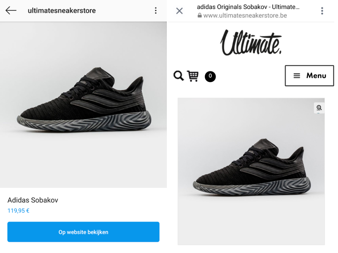338x253 pixels.
Task: Tap the back arrow in Instagram
Action: pos(10,10)
